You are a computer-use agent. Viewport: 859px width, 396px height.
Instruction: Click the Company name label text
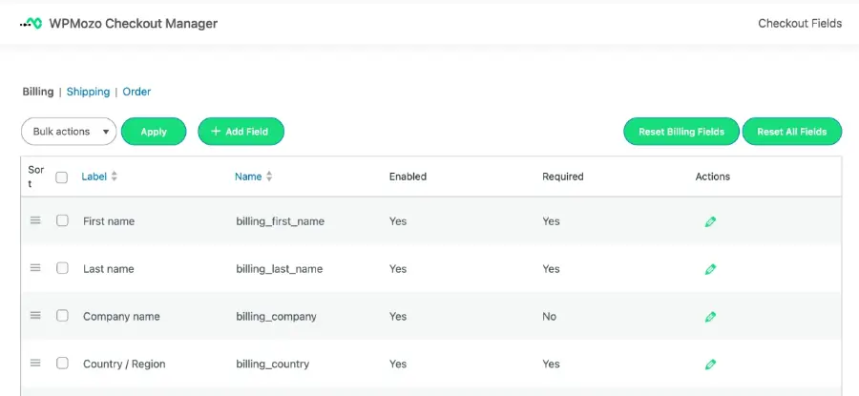coord(121,317)
